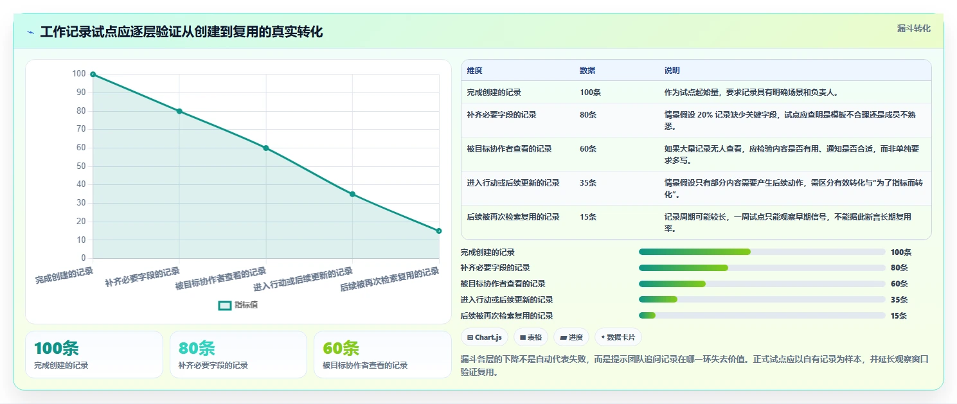Click y-axis tick label 50

(81, 166)
